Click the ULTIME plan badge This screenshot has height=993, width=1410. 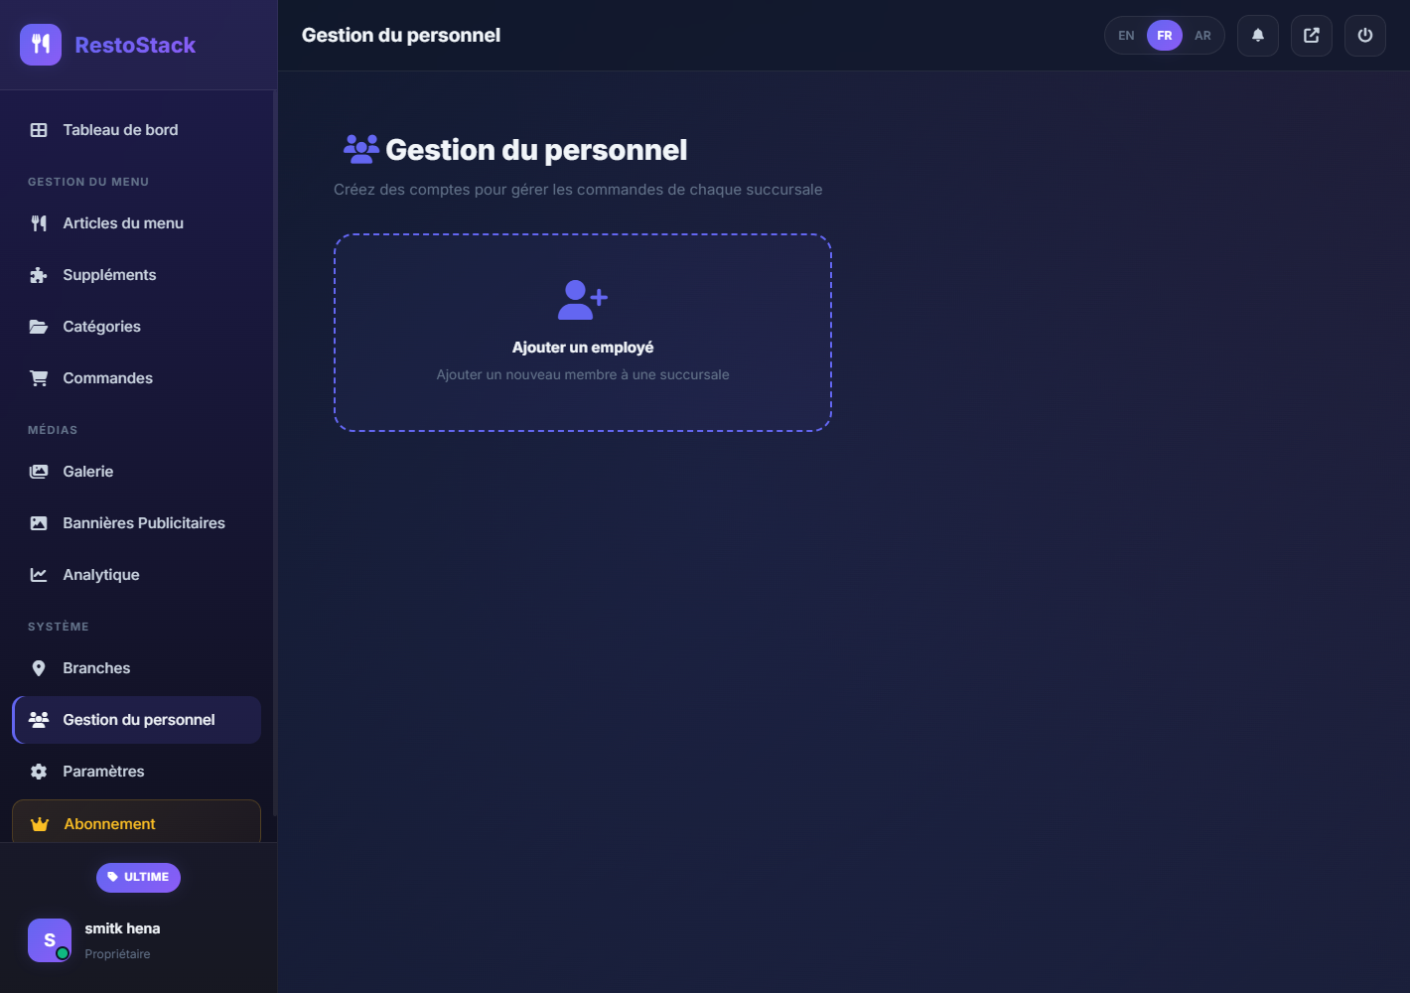point(138,877)
